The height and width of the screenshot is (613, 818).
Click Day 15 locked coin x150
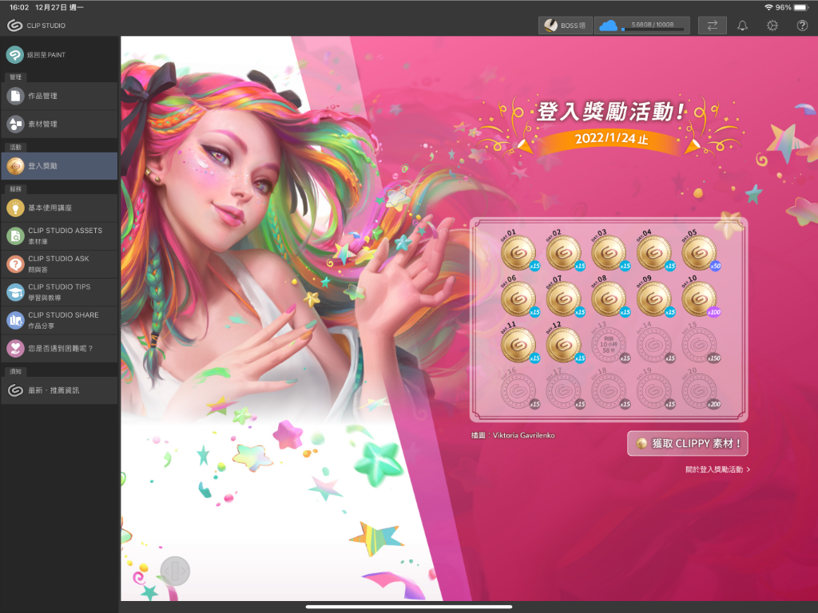699,345
